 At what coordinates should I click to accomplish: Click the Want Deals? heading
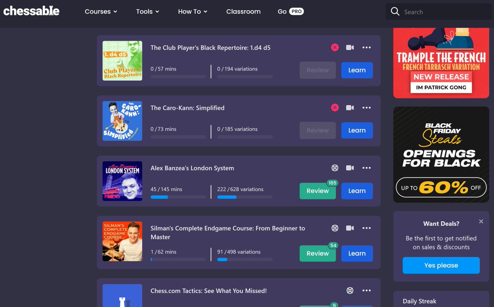tap(441, 224)
